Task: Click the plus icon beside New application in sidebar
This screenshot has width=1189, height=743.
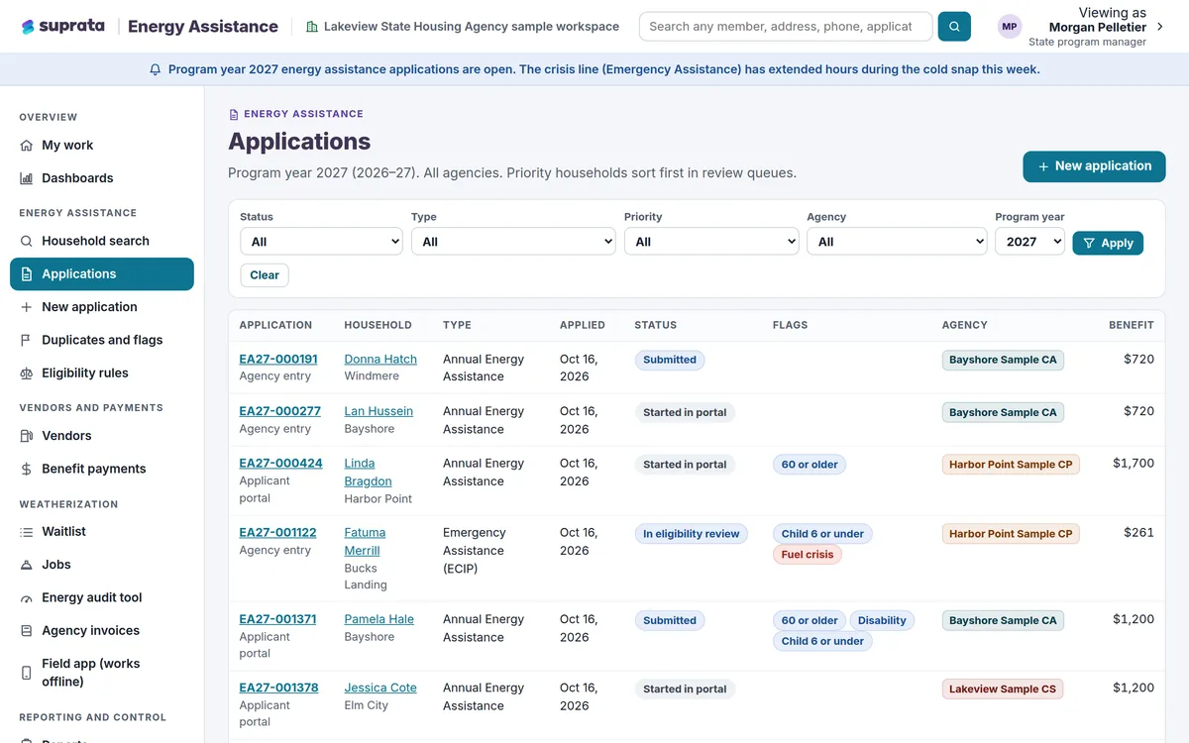Action: coord(27,307)
